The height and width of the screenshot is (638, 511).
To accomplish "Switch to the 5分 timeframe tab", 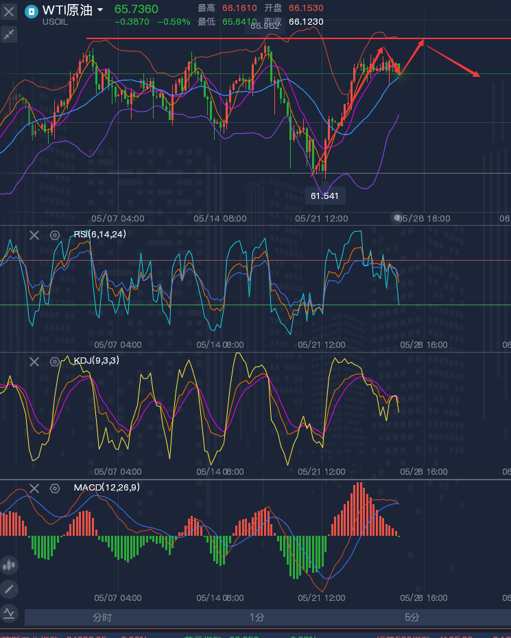I will pos(412,617).
